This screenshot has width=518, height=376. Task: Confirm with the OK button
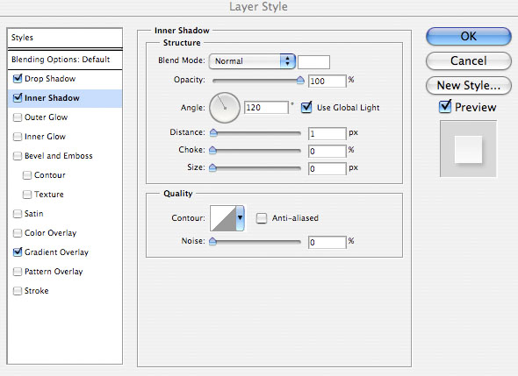[x=469, y=36]
